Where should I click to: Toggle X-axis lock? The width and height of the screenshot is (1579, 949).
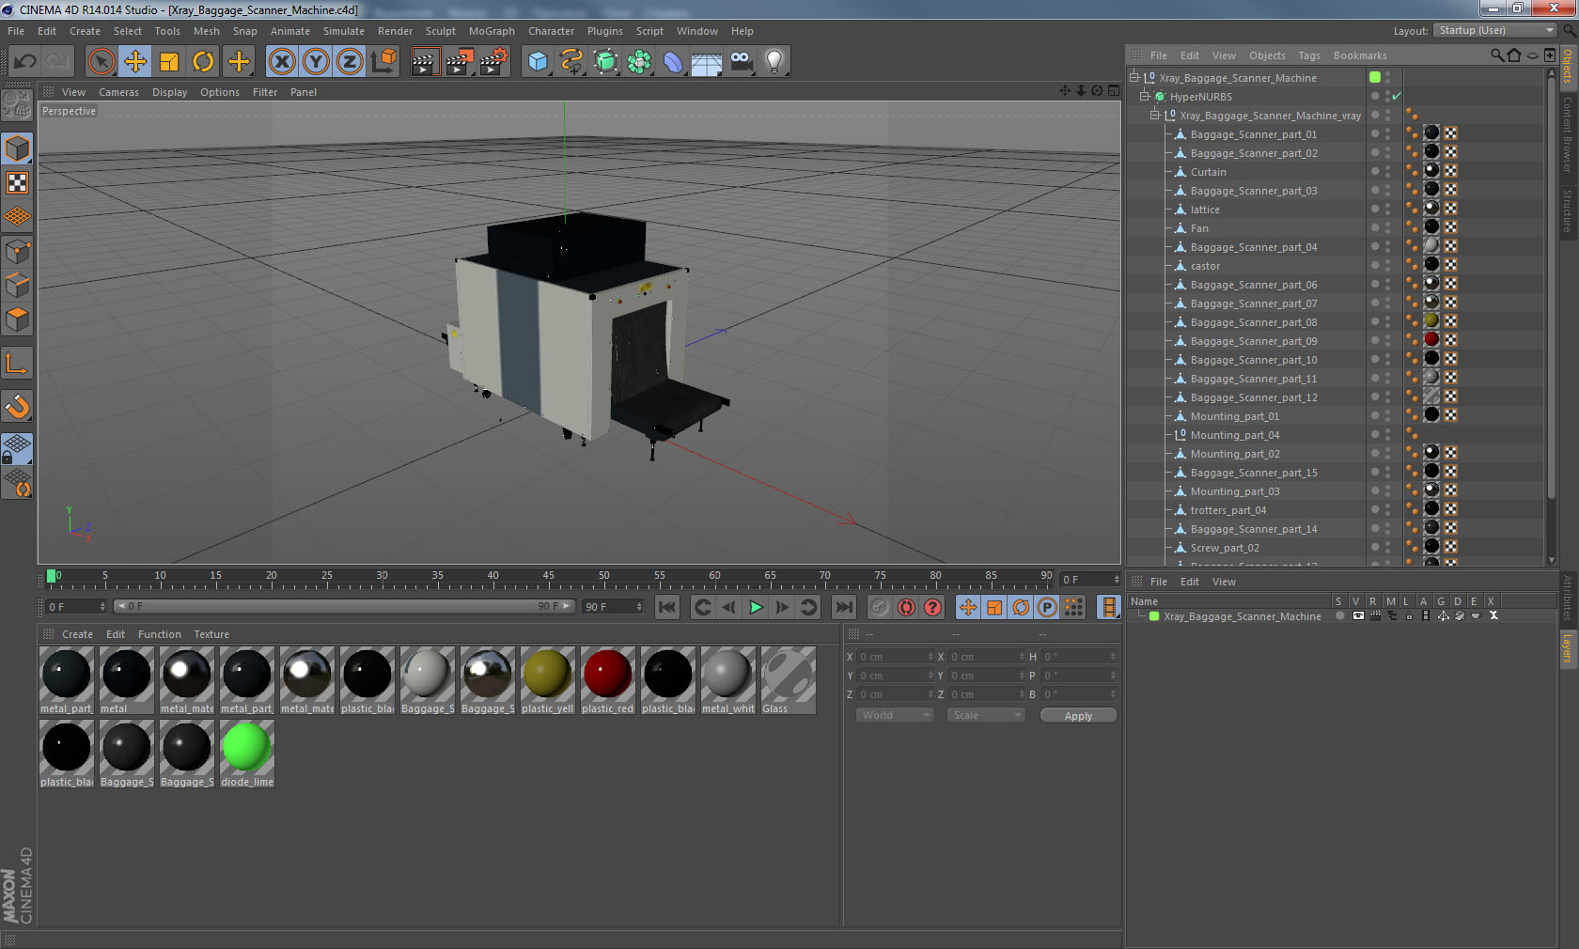(281, 62)
